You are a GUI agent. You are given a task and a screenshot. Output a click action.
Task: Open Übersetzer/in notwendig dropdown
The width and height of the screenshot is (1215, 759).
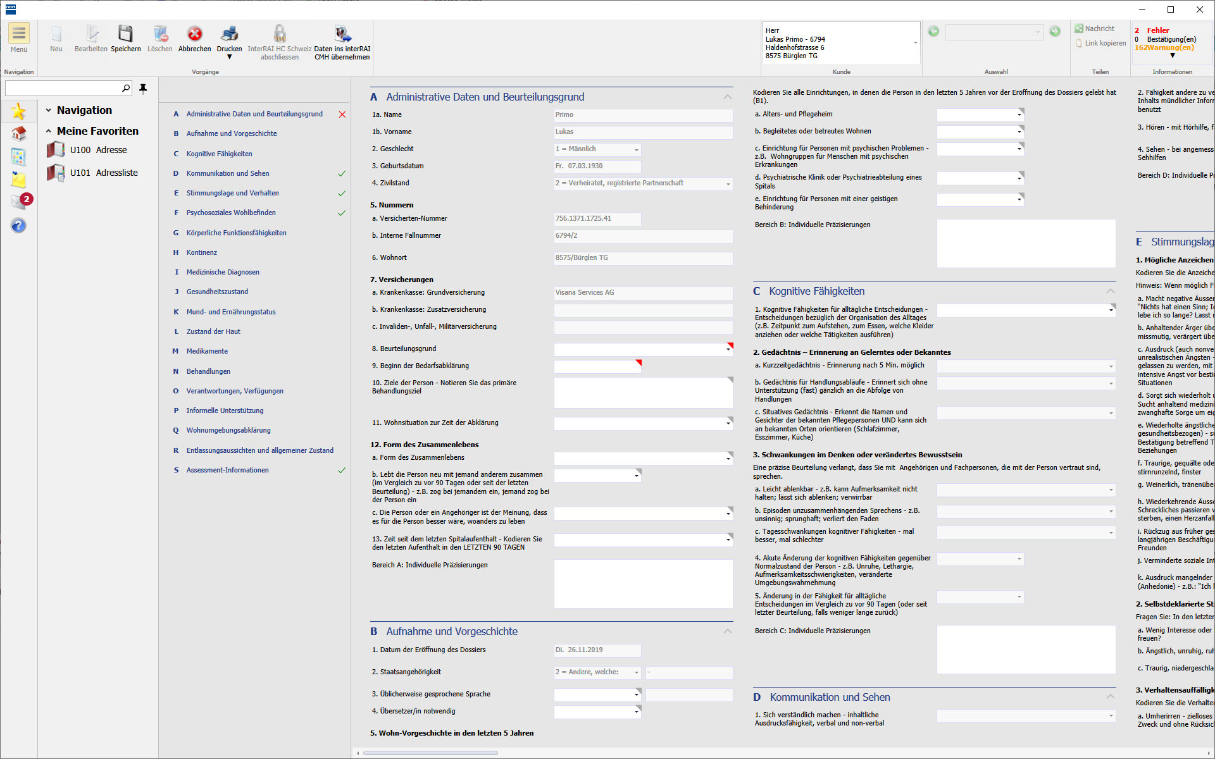[637, 712]
